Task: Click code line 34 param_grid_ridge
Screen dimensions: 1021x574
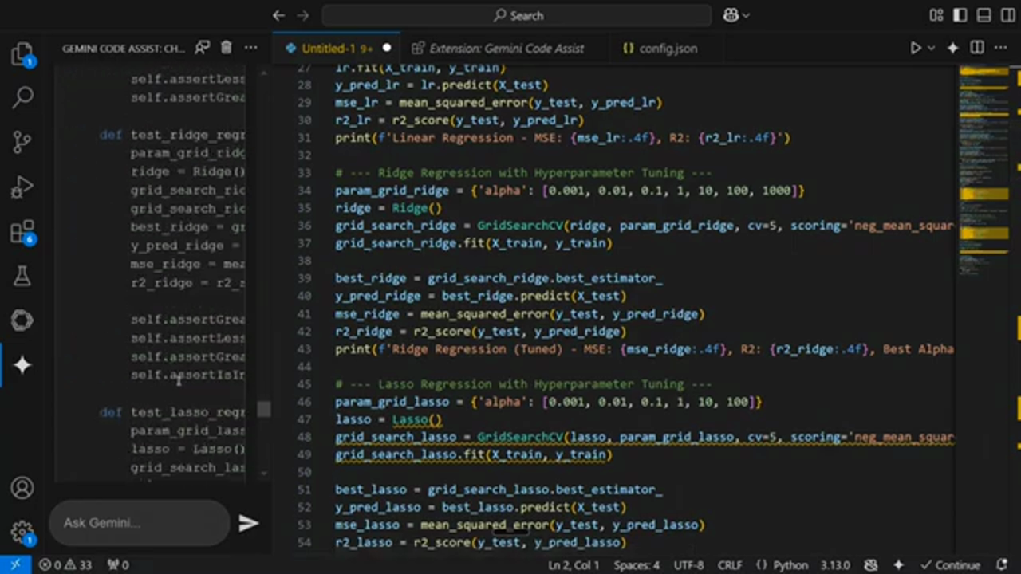Action: click(x=570, y=191)
